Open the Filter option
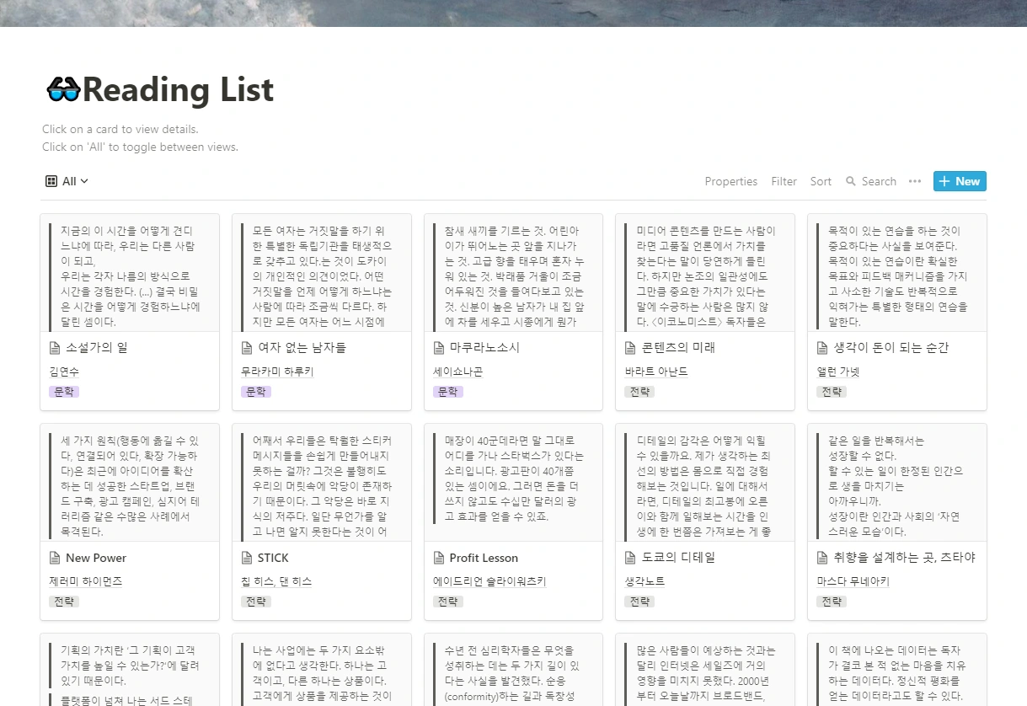This screenshot has height=706, width=1027. point(784,181)
